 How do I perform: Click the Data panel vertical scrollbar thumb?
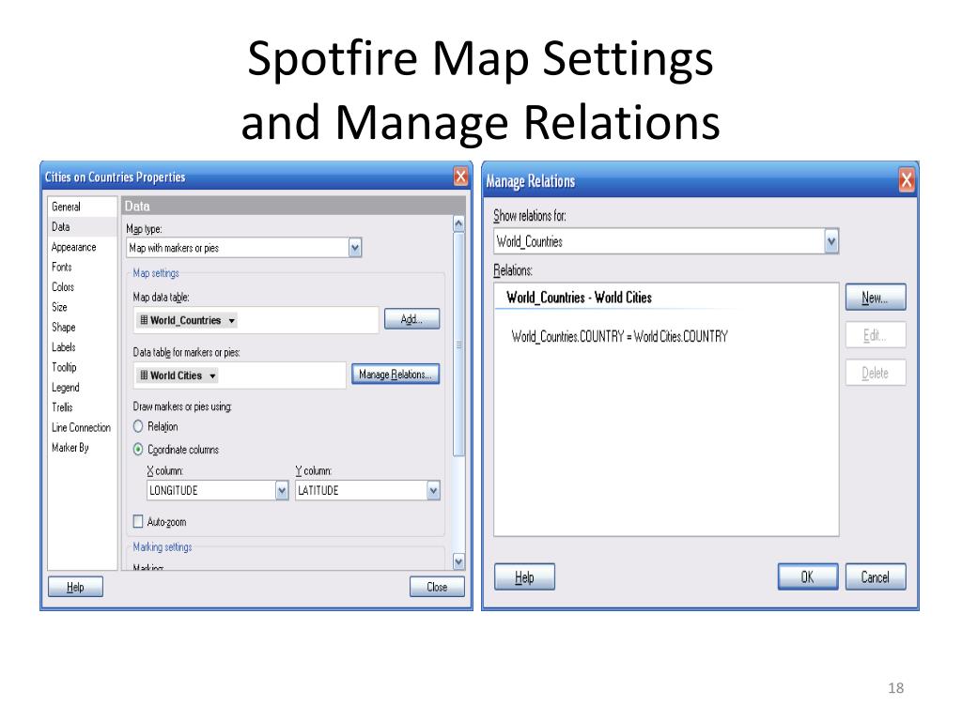[458, 345]
